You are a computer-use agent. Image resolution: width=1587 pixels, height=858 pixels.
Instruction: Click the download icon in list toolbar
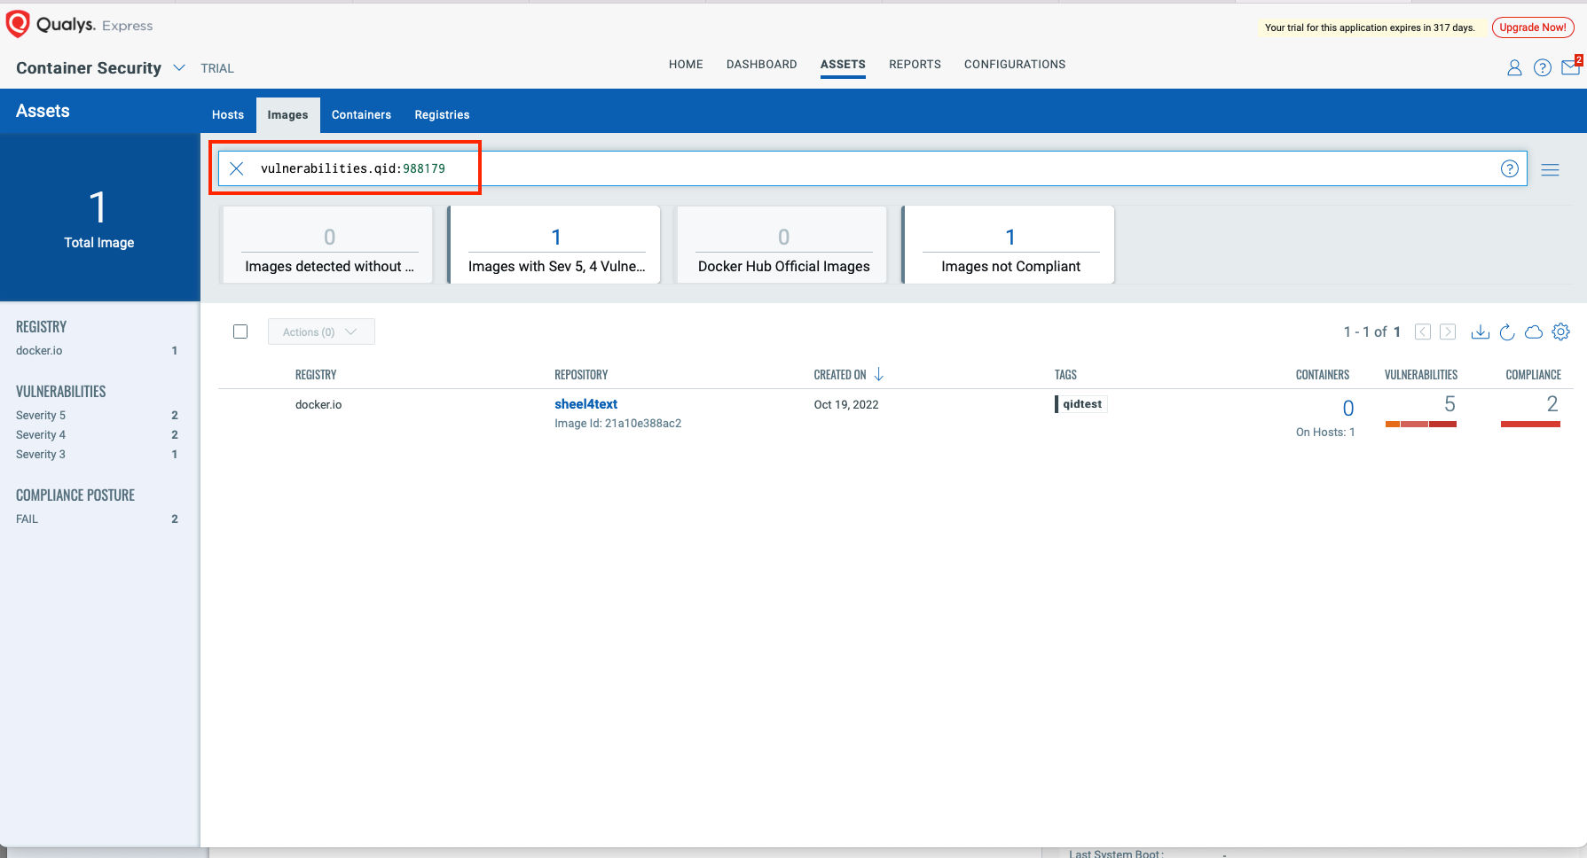click(x=1480, y=331)
